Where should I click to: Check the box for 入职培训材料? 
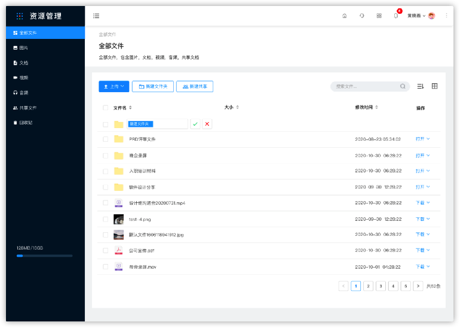[x=105, y=171]
